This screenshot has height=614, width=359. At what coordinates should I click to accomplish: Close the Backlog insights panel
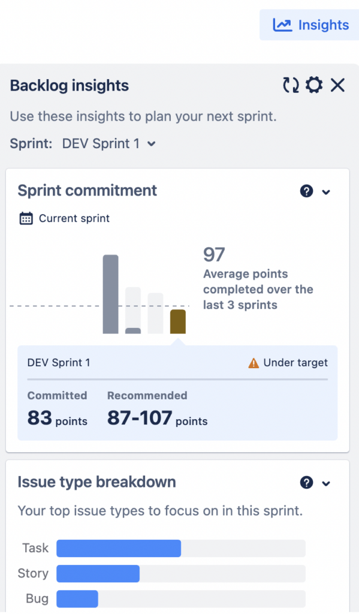(x=337, y=85)
